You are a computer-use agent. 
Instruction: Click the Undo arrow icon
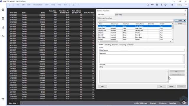74,5
